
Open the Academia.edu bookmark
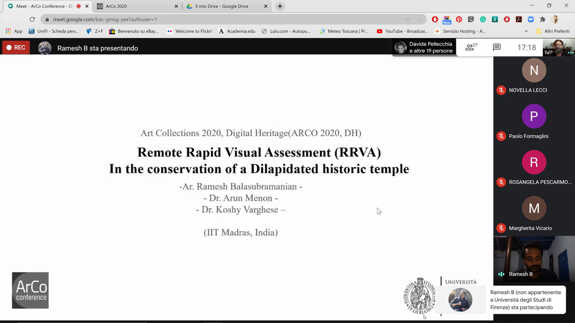point(236,31)
